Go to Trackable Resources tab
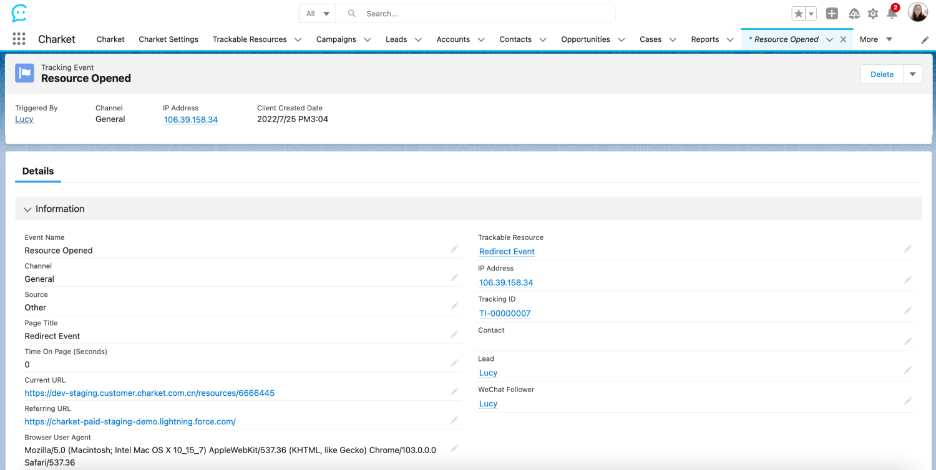The width and height of the screenshot is (936, 470). [250, 39]
